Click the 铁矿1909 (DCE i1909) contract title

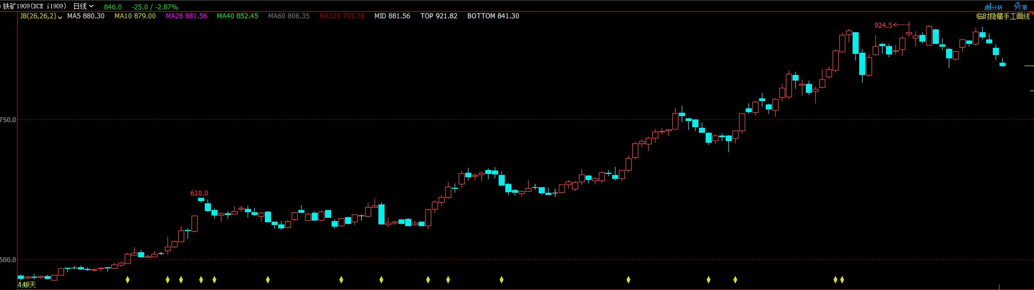[35, 7]
